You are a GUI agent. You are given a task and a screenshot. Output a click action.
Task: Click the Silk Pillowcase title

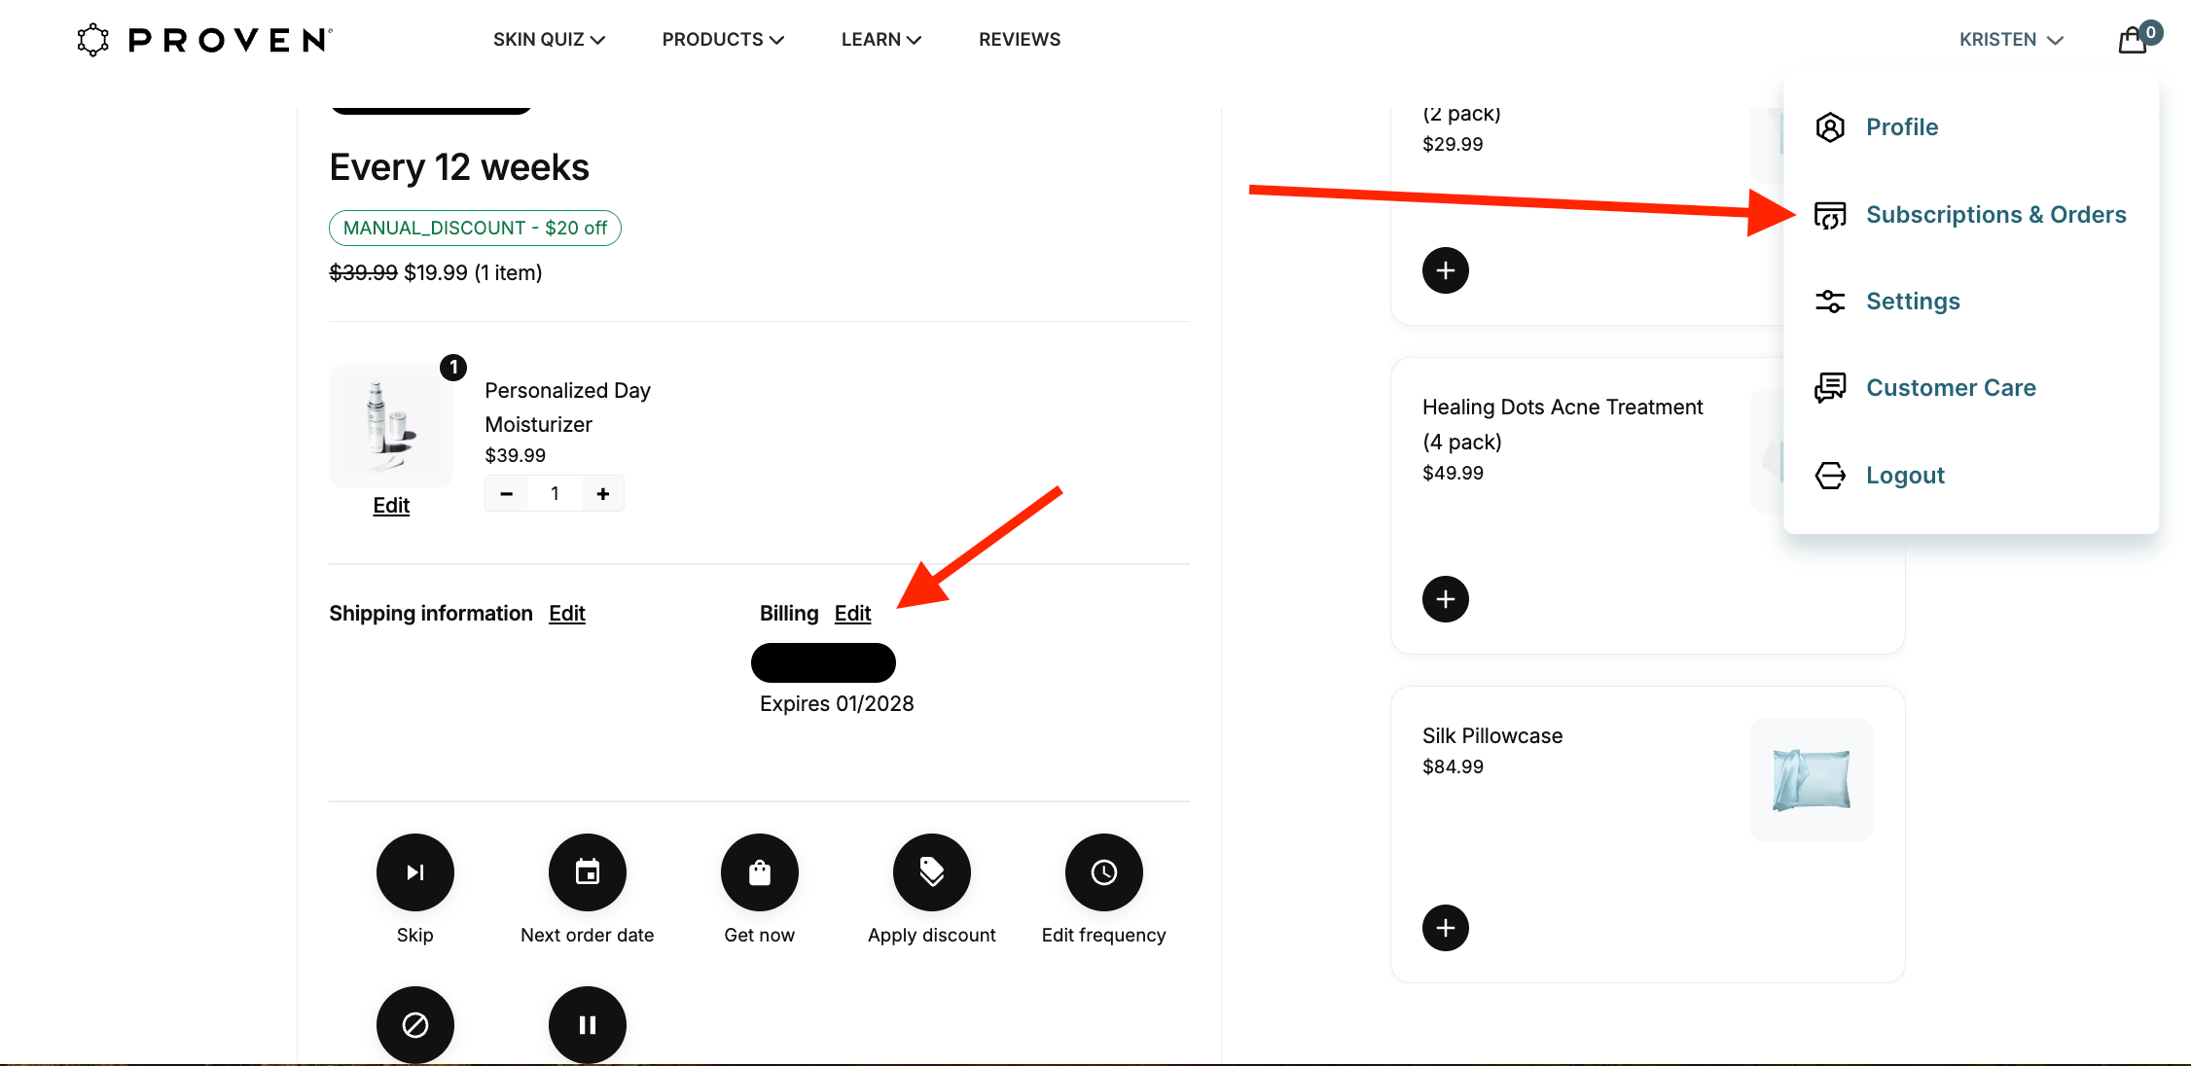1492,736
